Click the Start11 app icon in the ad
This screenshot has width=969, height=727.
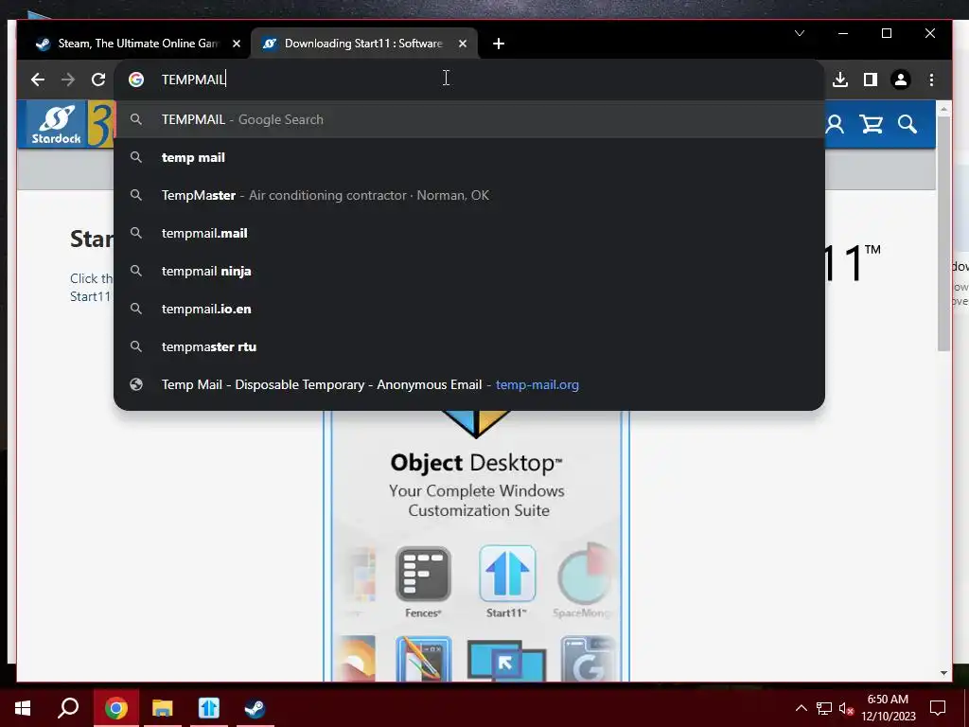tap(507, 575)
